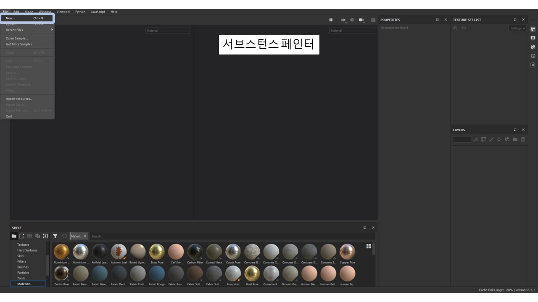Select the Carbon Fiber material thumbnail
This screenshot has width=538, height=302.
coord(195,252)
